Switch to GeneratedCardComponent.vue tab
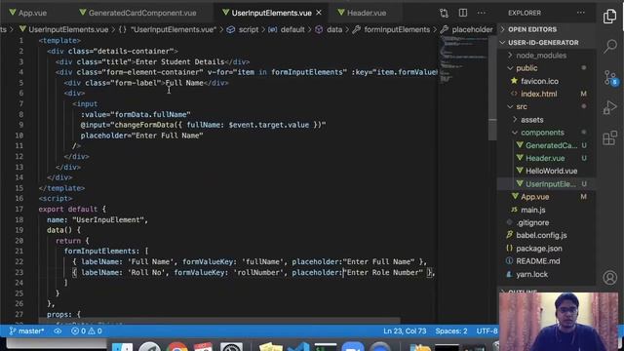 coord(137,13)
